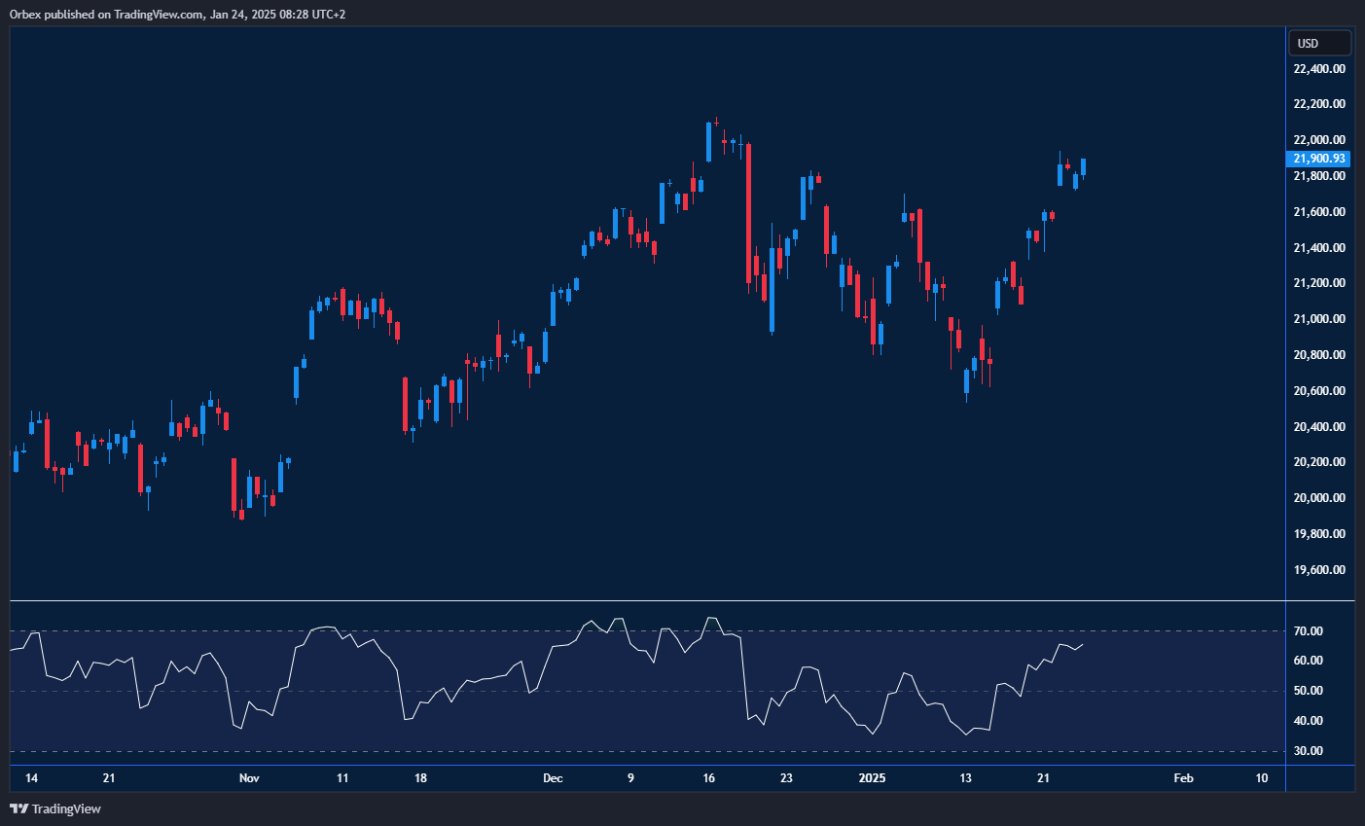1365x826 pixels.
Task: Click the Orbex published on TradingView.com header text
Action: click(177, 14)
